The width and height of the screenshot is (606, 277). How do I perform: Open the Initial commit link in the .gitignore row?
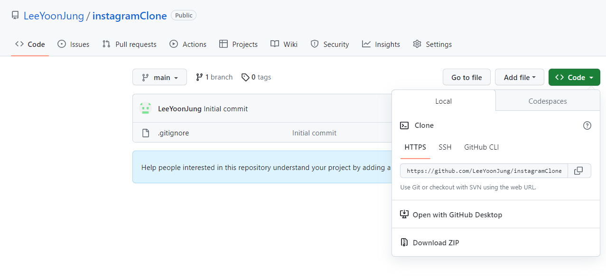314,133
